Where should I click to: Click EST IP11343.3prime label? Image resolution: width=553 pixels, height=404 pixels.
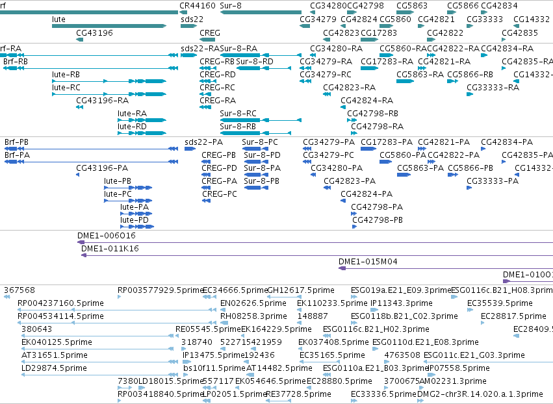pyautogui.click(x=402, y=303)
